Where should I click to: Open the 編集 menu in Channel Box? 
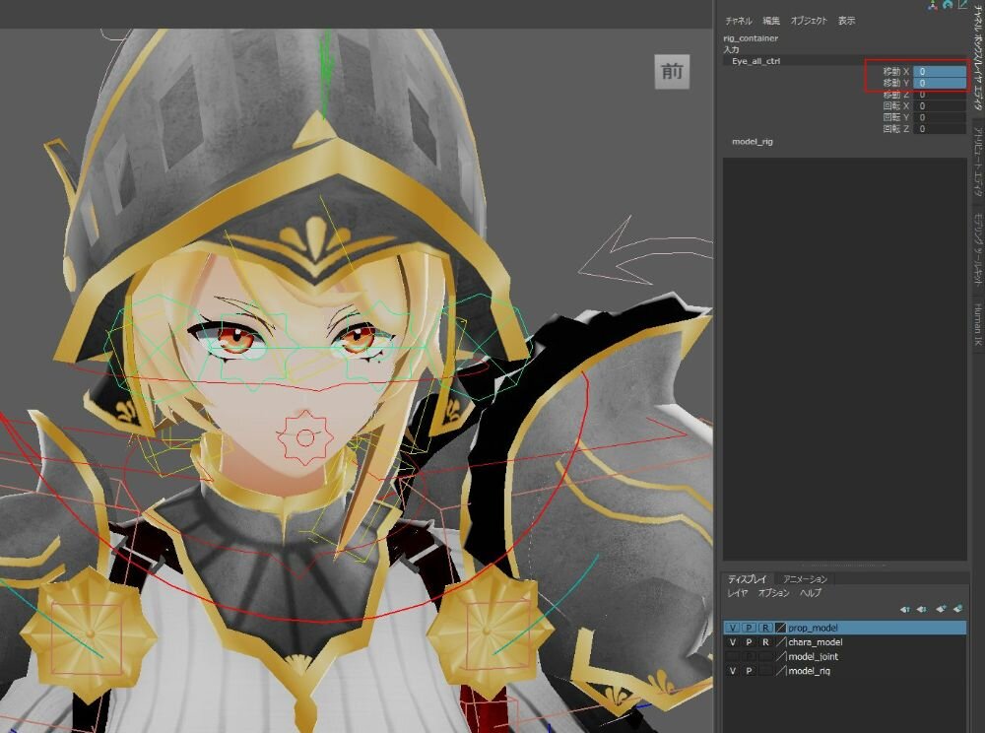(x=771, y=21)
